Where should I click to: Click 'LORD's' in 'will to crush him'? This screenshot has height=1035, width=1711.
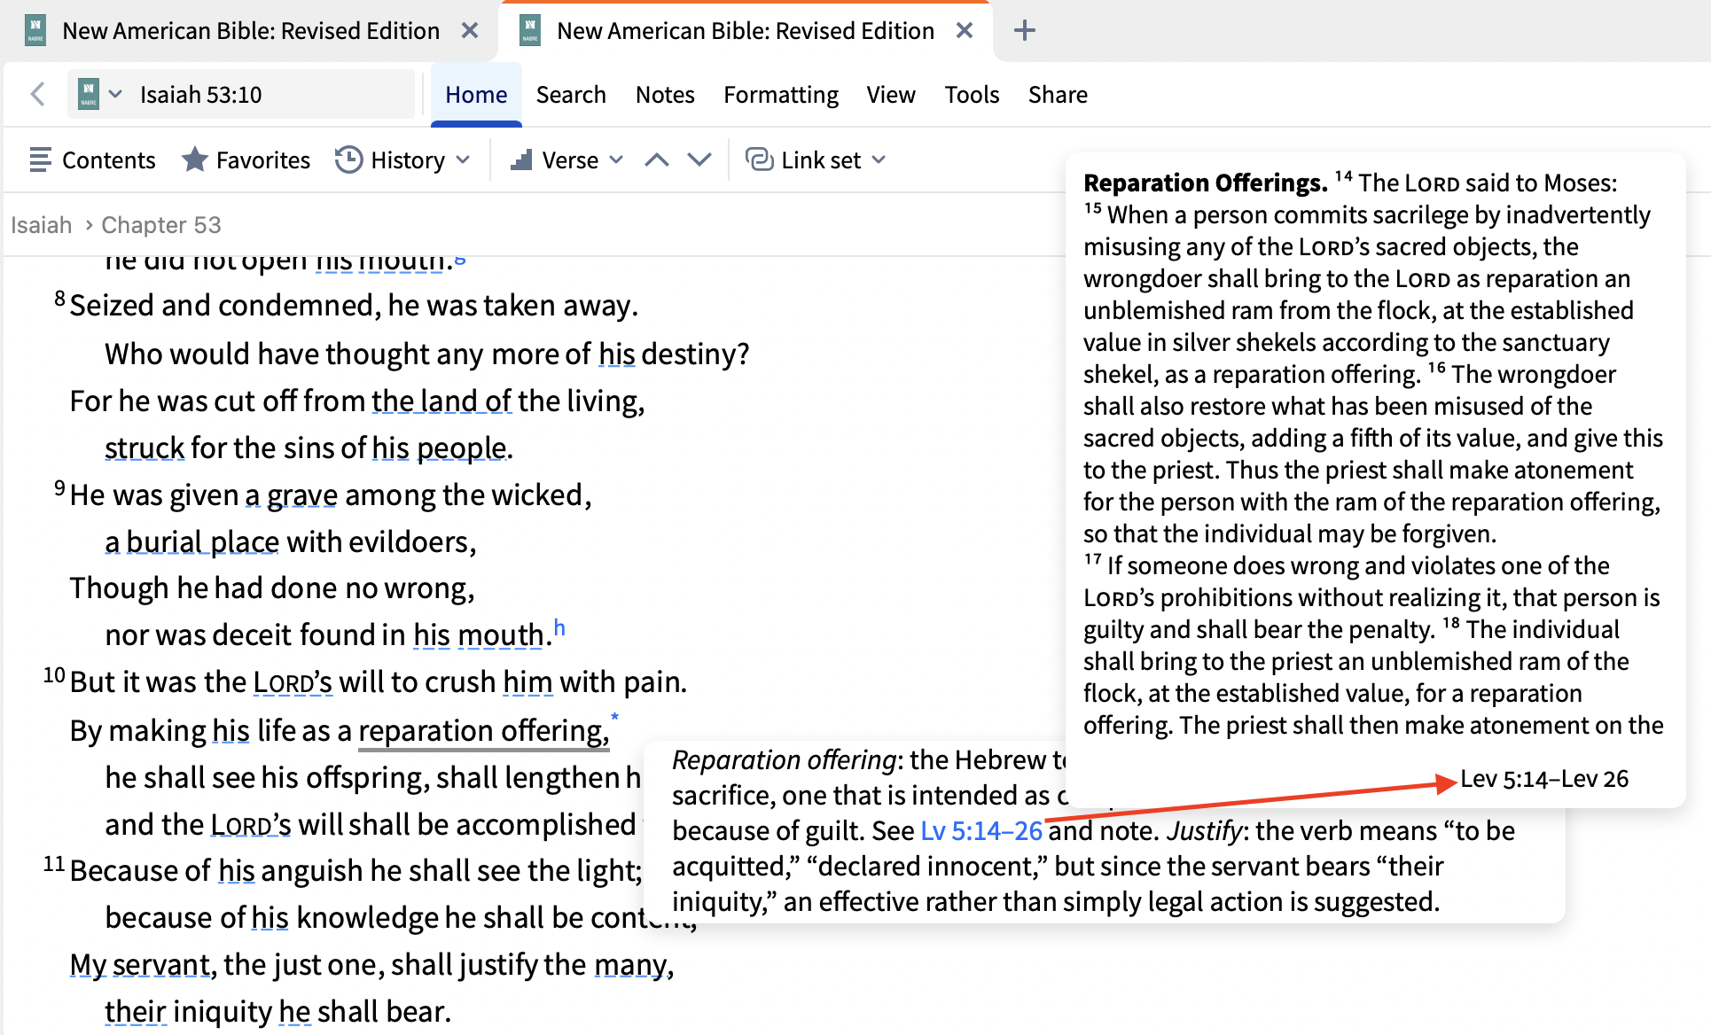click(293, 681)
